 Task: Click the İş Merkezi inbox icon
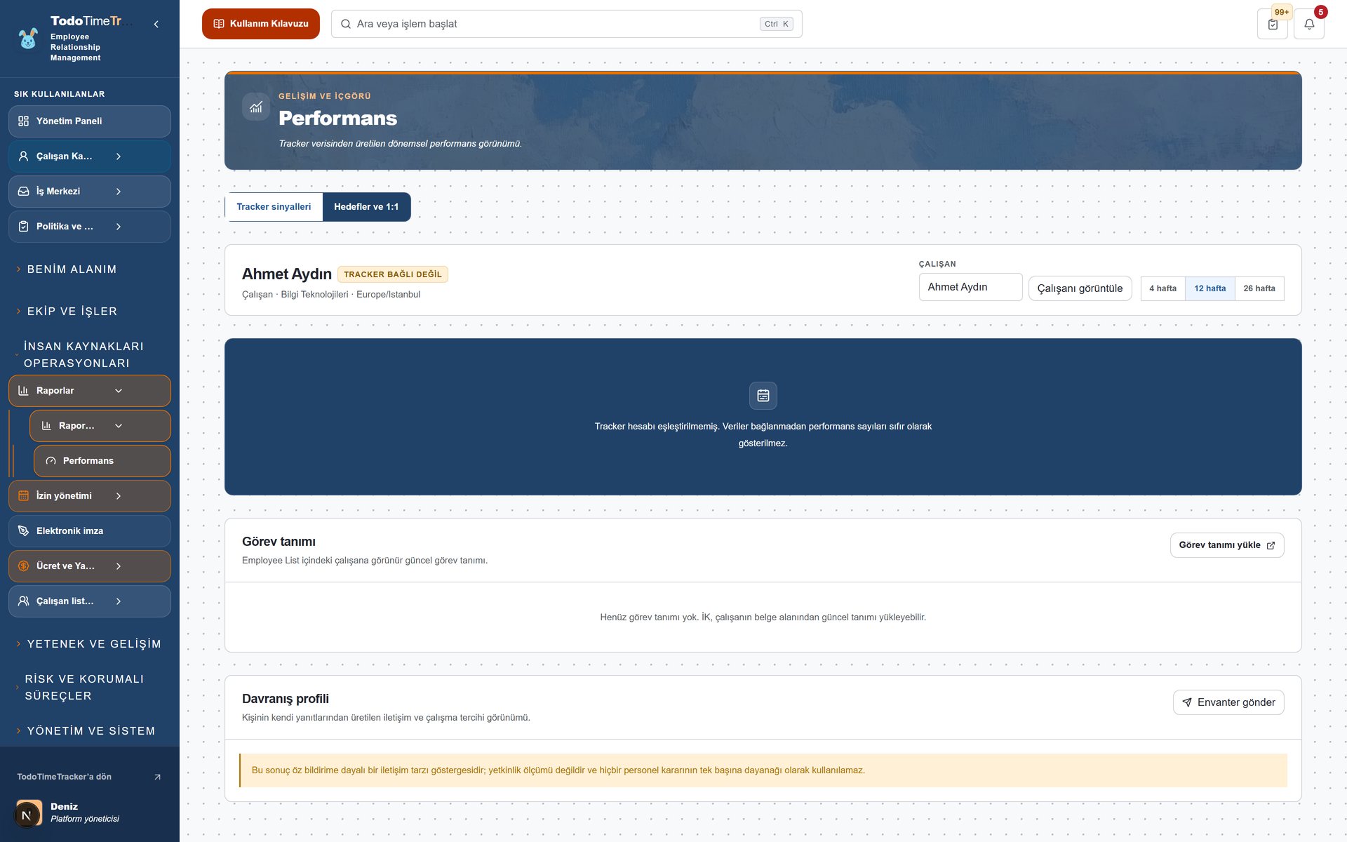[x=23, y=192]
